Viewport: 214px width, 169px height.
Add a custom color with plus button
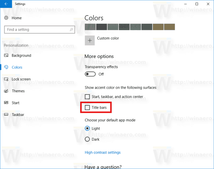pos(90,40)
